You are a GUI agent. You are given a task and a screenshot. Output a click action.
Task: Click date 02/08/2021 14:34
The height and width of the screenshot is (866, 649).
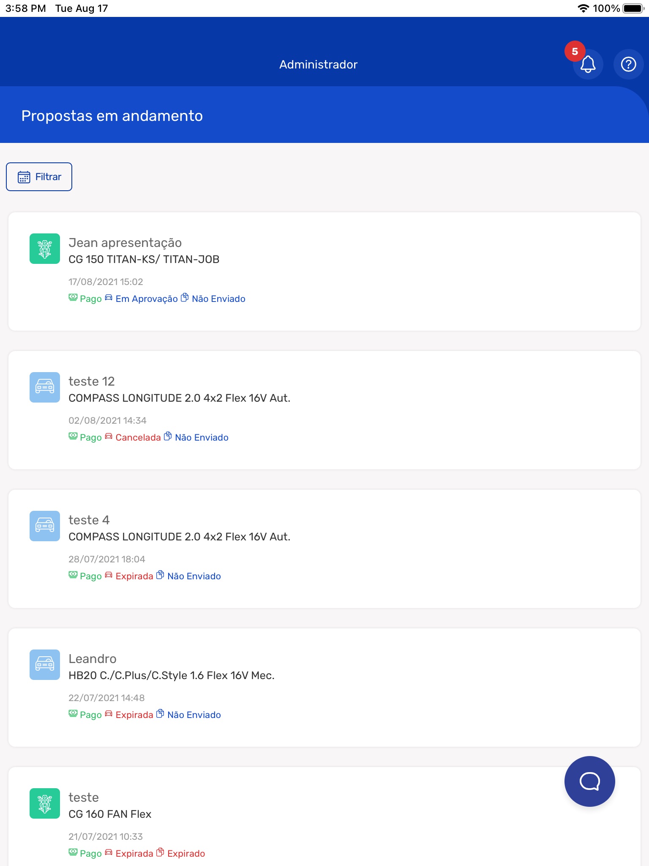pyautogui.click(x=107, y=420)
